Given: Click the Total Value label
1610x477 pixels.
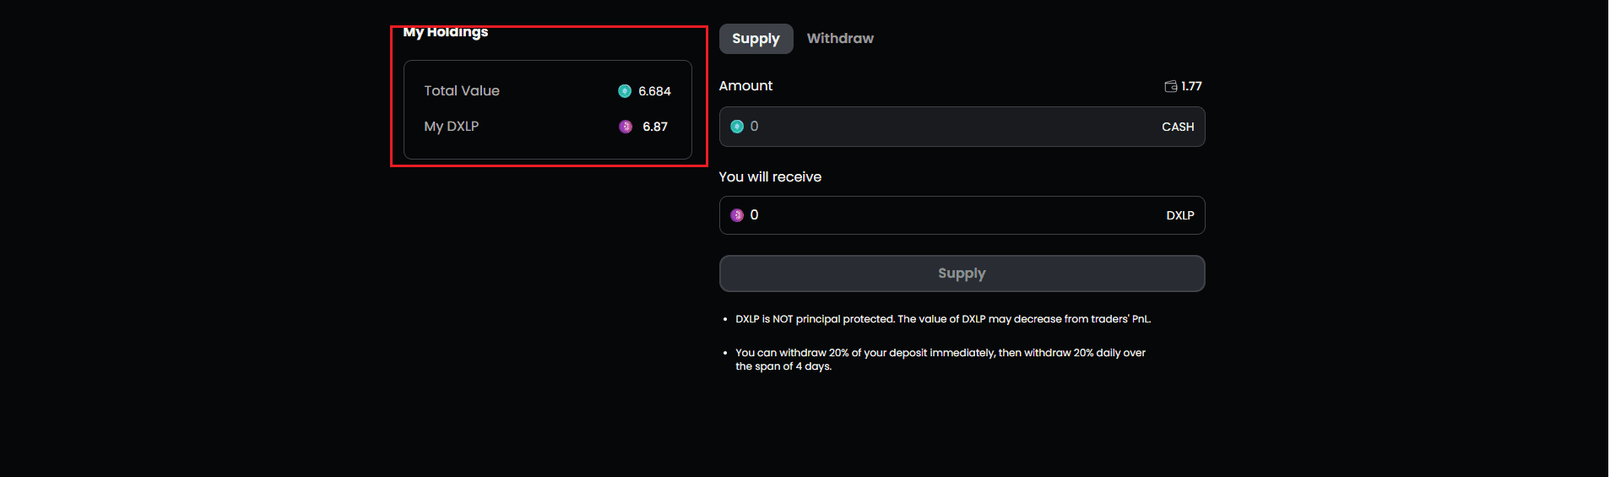Looking at the screenshot, I should pos(462,91).
